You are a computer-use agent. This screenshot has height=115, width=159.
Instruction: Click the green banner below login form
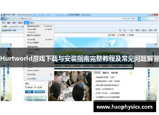click(35, 98)
